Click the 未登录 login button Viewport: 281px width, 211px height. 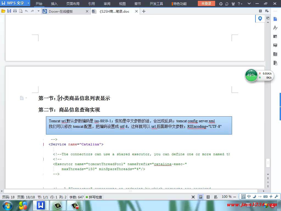tap(206, 4)
